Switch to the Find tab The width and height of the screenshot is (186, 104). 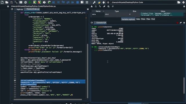[153, 19]
